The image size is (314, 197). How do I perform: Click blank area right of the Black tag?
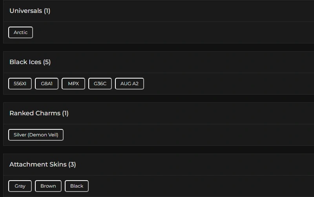[x=196, y=186]
